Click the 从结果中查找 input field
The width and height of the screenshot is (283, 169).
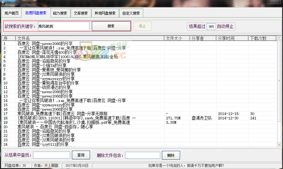52,155
